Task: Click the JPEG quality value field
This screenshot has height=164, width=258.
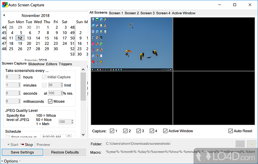Action: coord(65,122)
